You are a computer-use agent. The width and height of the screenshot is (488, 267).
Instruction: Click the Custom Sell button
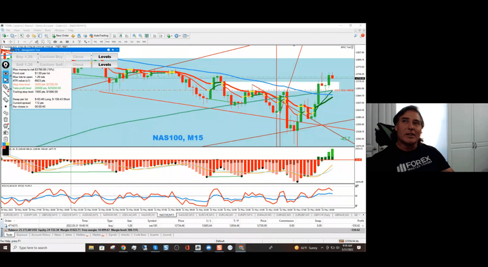tap(51, 64)
